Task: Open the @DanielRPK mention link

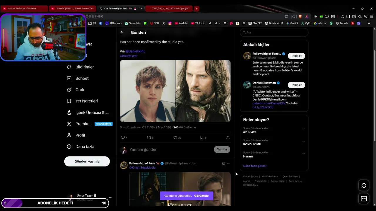Action: [x=135, y=51]
